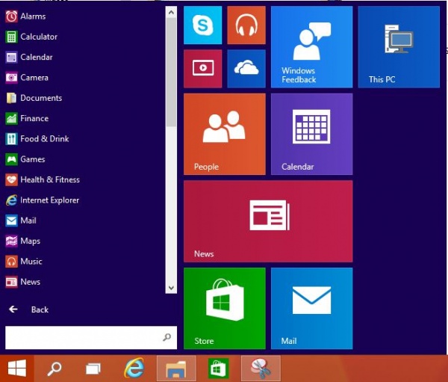
Task: Open Search from the taskbar
Action: pyautogui.click(x=55, y=369)
